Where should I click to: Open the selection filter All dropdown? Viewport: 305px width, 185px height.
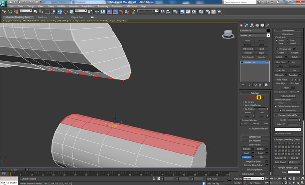26,11
